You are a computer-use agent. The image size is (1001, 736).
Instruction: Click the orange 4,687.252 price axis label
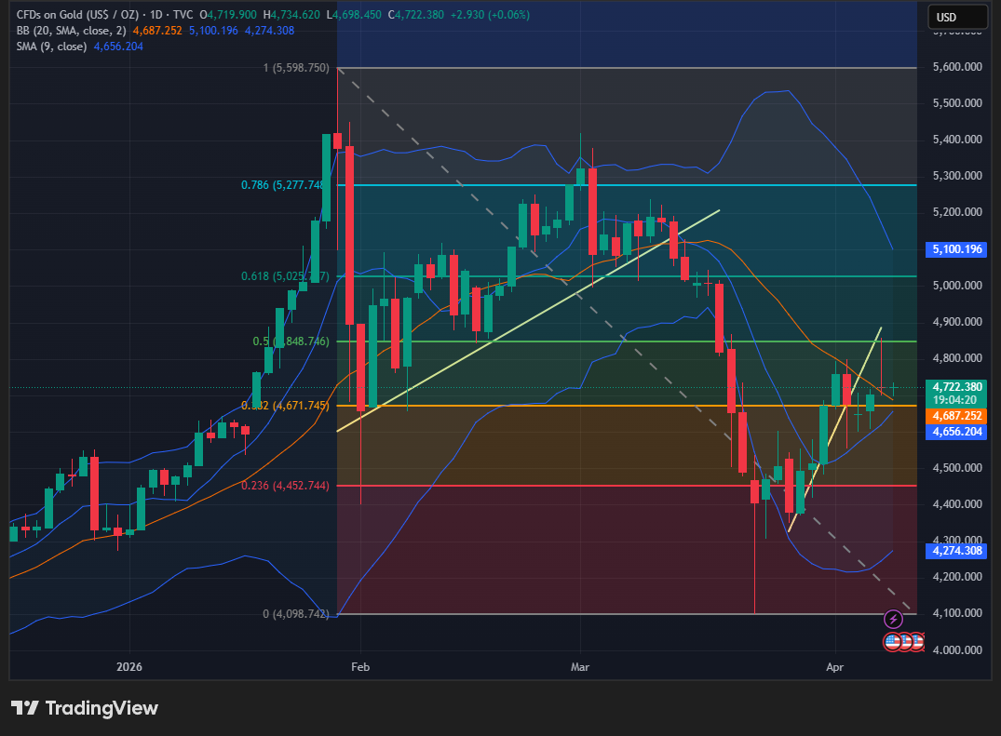pyautogui.click(x=958, y=417)
